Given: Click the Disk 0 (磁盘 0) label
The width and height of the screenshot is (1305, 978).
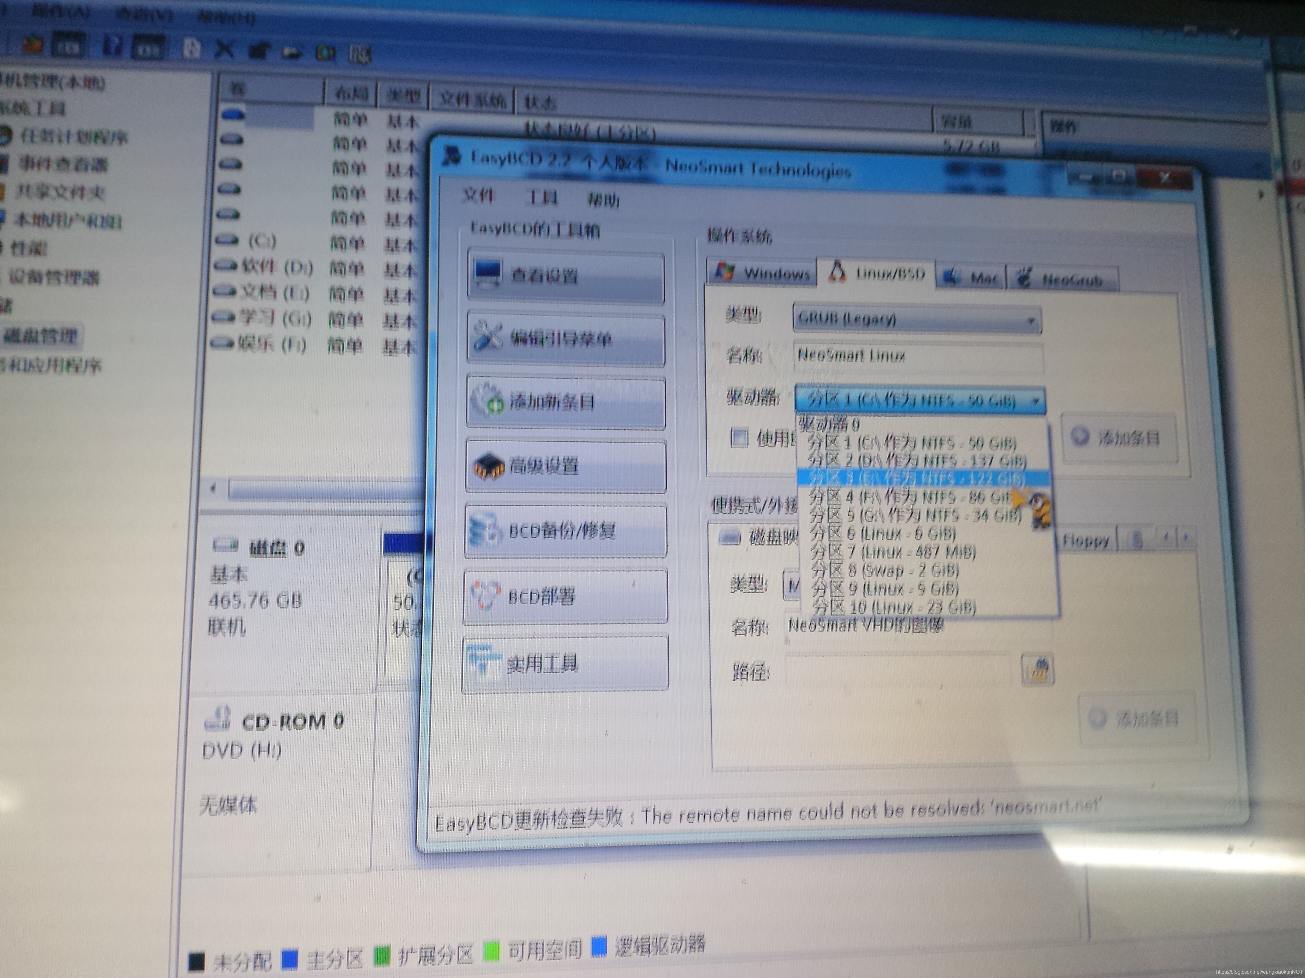Looking at the screenshot, I should [x=276, y=548].
